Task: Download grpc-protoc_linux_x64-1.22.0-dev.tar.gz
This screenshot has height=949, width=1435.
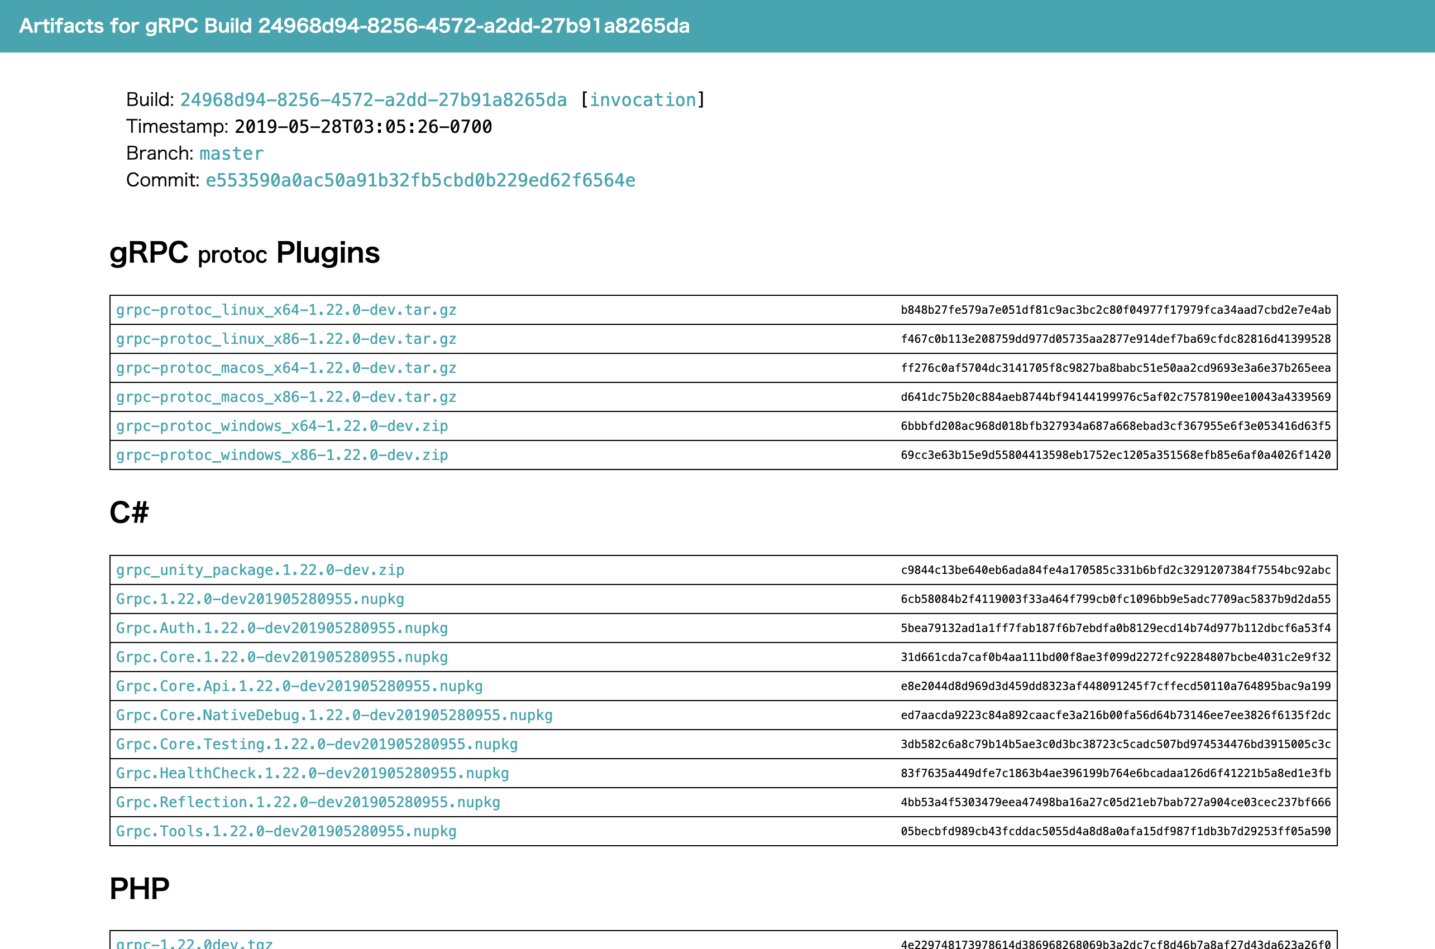Action: [x=286, y=310]
